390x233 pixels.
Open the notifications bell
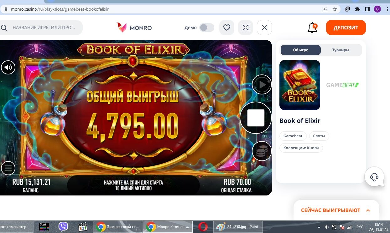pyautogui.click(x=312, y=28)
